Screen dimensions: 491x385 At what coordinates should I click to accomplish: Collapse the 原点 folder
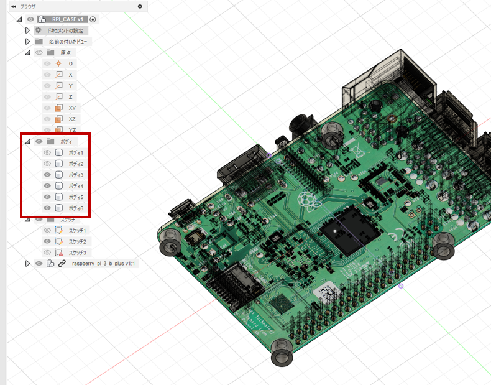tap(27, 53)
